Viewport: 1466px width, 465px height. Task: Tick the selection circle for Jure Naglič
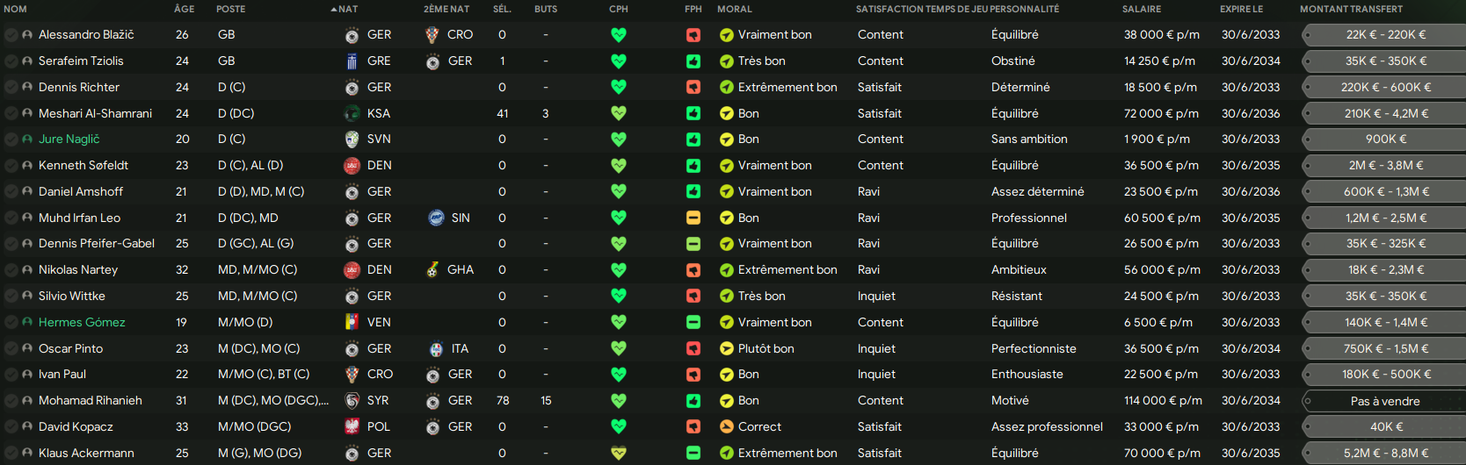[x=11, y=139]
